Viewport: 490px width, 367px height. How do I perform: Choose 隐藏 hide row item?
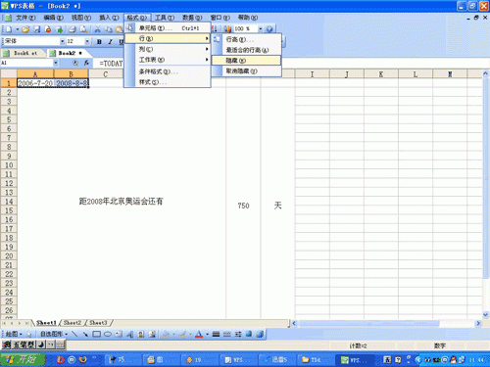(x=246, y=61)
